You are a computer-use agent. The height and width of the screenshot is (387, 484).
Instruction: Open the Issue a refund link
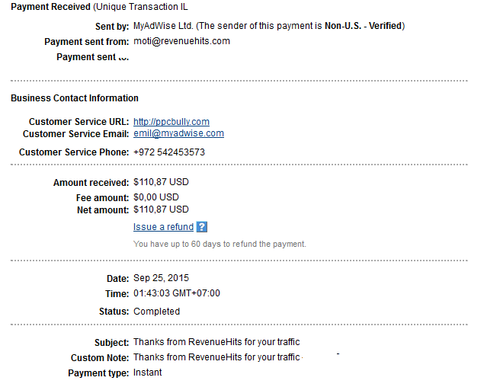163,227
